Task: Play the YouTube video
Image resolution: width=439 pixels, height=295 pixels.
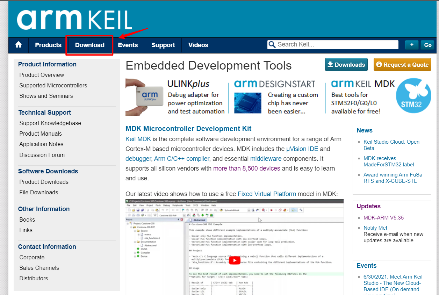Action: [235, 260]
